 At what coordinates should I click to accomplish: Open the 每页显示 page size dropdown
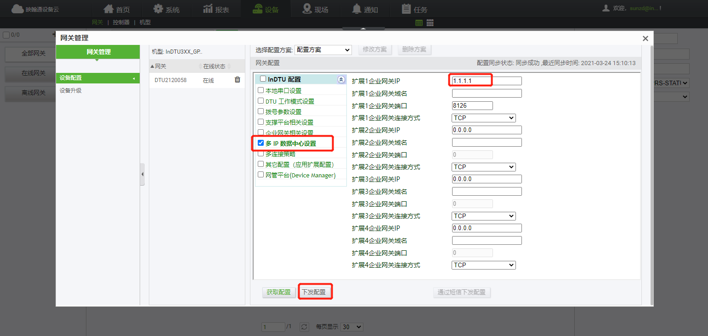click(x=352, y=327)
